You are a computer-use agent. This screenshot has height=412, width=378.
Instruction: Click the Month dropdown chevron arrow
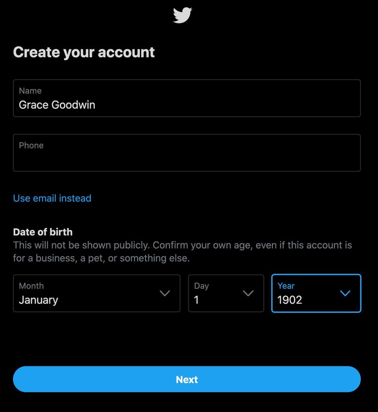[165, 293]
